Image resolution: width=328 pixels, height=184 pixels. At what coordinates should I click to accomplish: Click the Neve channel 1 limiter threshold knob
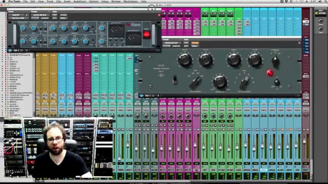coord(23,28)
